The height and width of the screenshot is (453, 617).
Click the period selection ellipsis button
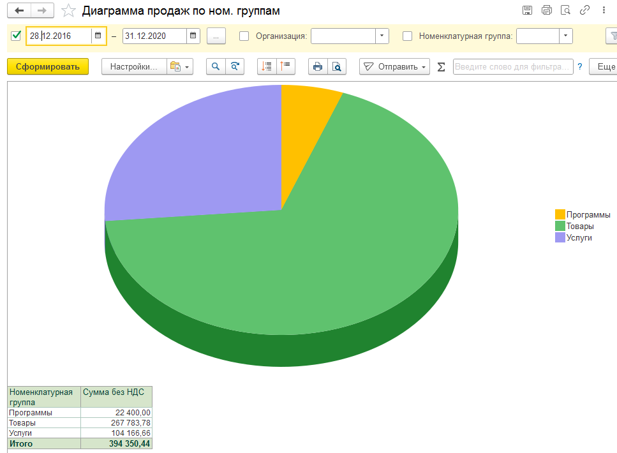coord(216,36)
